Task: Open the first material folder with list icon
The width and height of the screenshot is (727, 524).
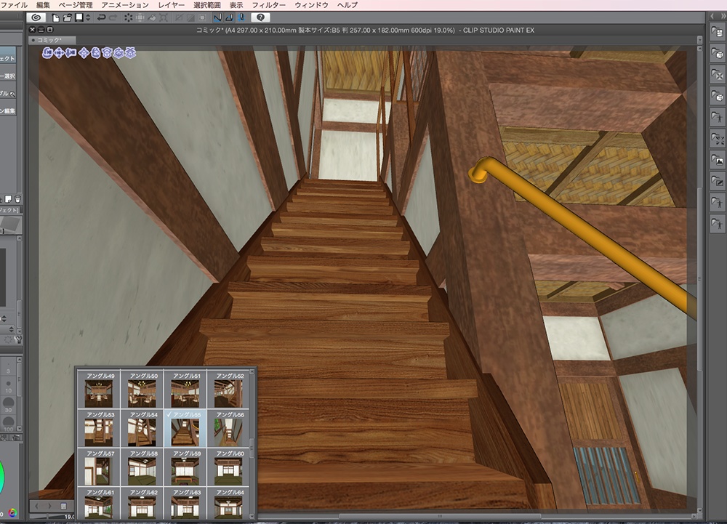Action: (x=718, y=32)
